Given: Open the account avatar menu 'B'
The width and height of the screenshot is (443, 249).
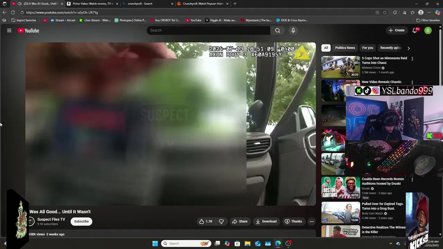Looking at the screenshot, I should 428,30.
